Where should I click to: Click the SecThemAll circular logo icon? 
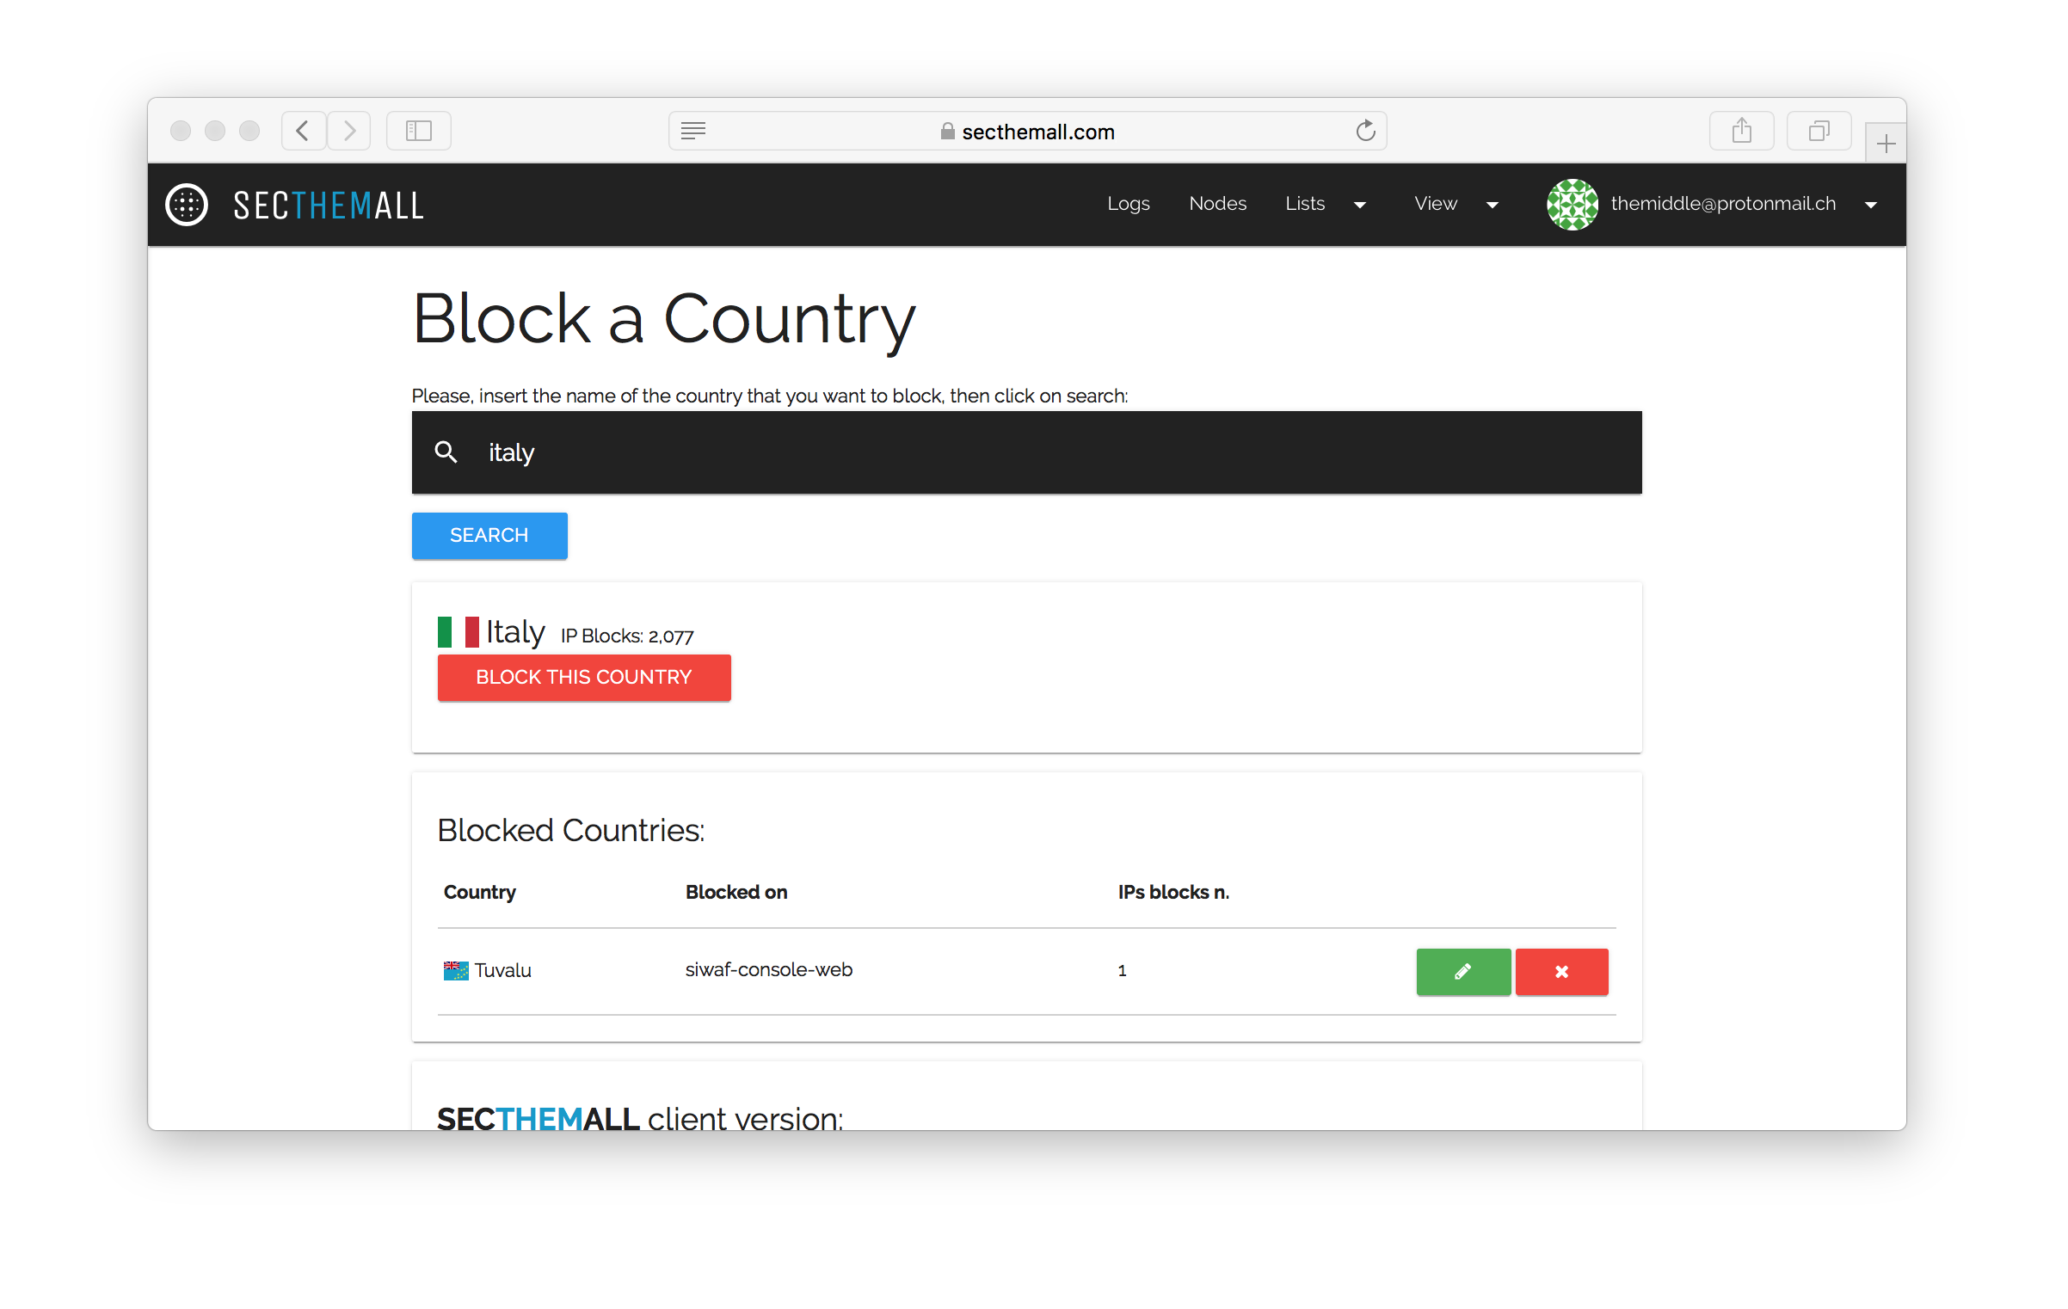(187, 205)
